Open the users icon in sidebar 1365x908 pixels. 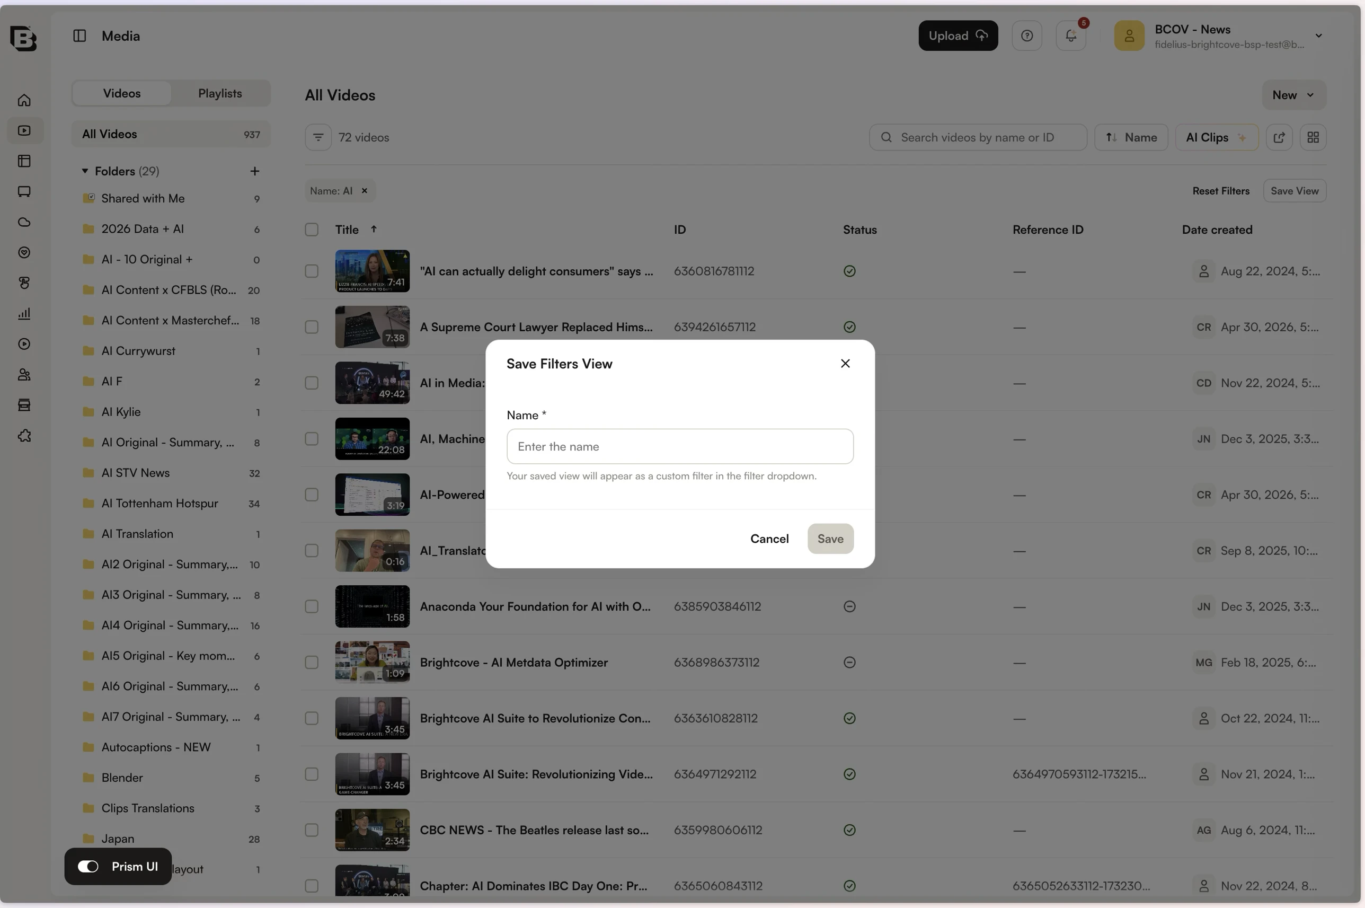click(x=24, y=375)
